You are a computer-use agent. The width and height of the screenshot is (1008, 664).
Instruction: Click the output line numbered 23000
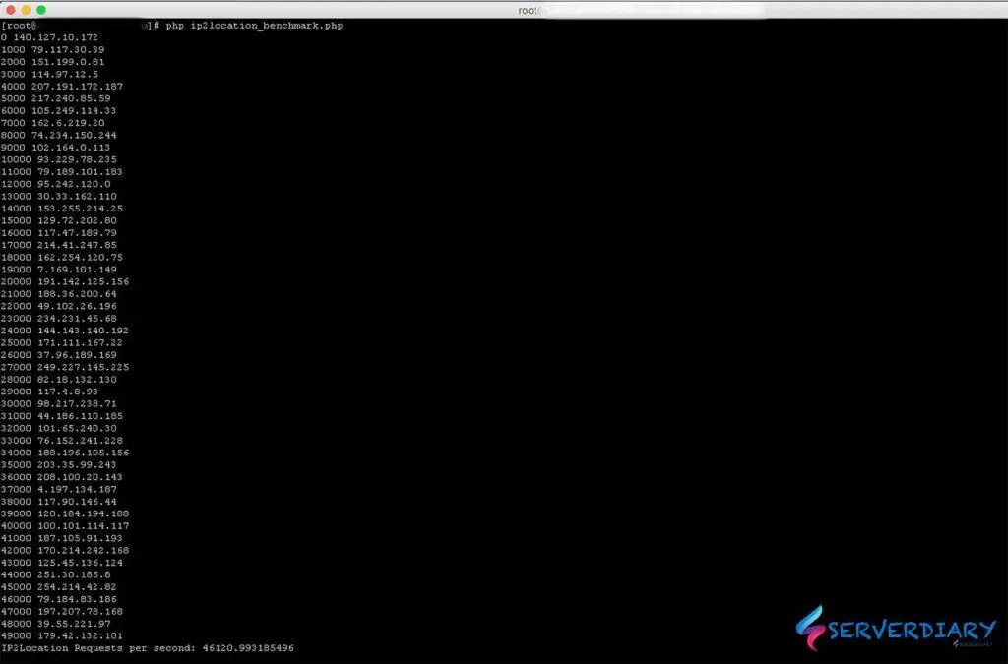58,319
